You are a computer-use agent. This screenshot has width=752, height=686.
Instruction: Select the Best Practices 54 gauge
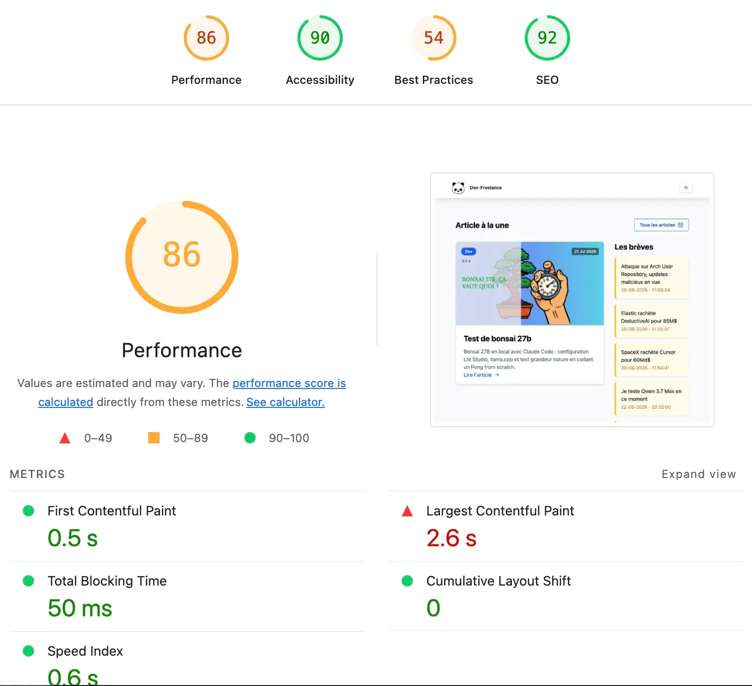[434, 38]
